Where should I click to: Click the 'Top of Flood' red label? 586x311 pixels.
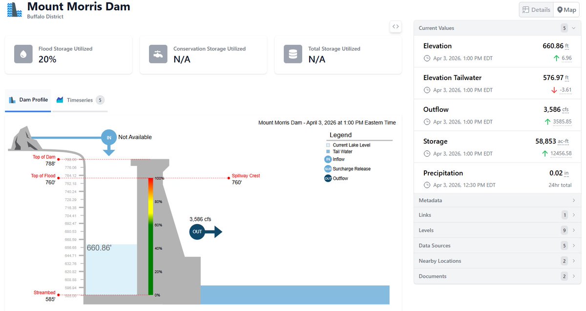(43, 176)
